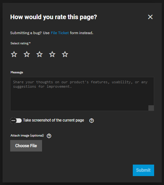Open the File Ticket link
The width and height of the screenshot is (164, 185).
click(60, 33)
